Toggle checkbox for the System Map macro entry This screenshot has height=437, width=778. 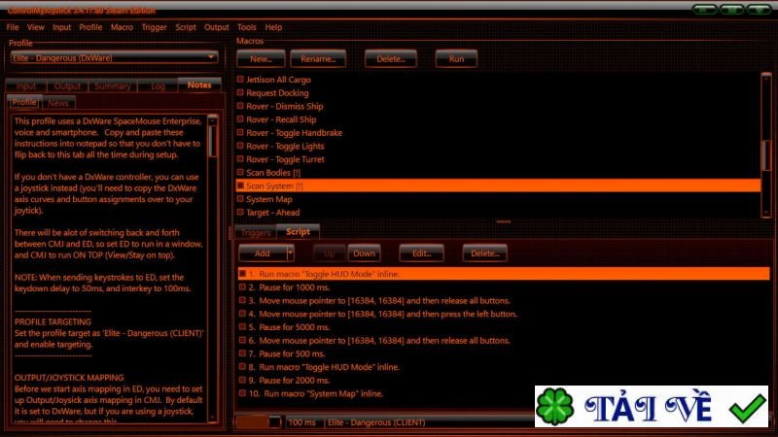[x=240, y=199]
